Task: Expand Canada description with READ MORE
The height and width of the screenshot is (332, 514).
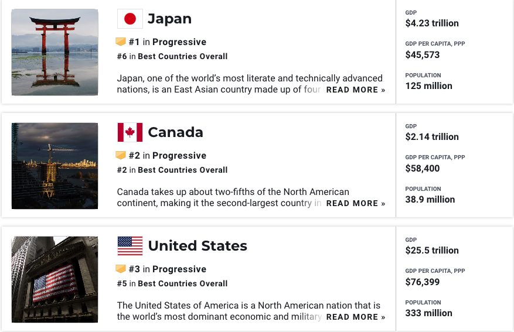Action: [356, 203]
